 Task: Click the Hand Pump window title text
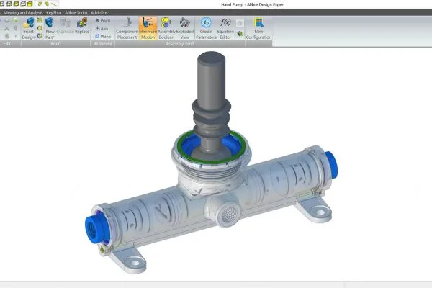[x=253, y=5]
